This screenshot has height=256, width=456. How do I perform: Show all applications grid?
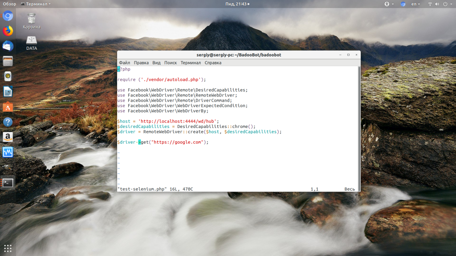point(8,248)
